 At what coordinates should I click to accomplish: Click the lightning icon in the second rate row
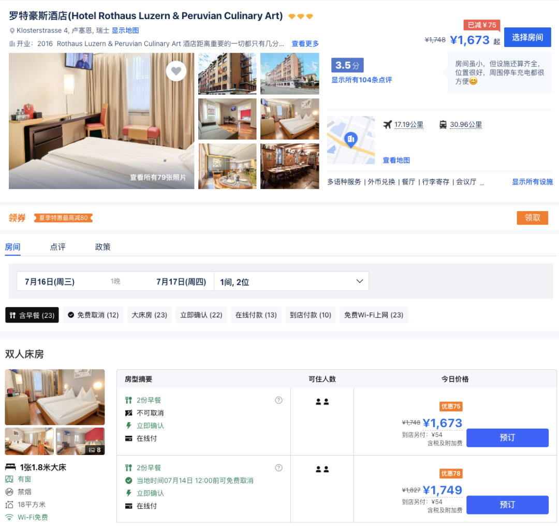[x=129, y=493]
